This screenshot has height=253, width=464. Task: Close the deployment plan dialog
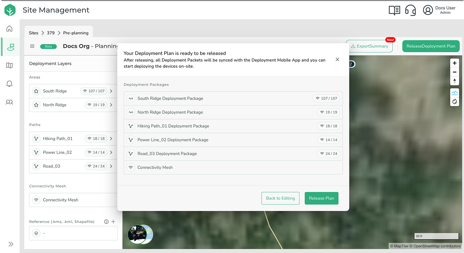pyautogui.click(x=337, y=59)
